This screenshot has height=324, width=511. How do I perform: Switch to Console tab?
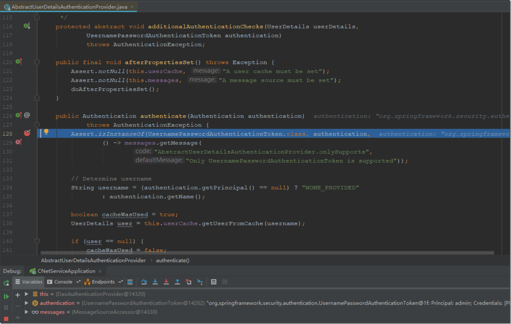click(60, 282)
